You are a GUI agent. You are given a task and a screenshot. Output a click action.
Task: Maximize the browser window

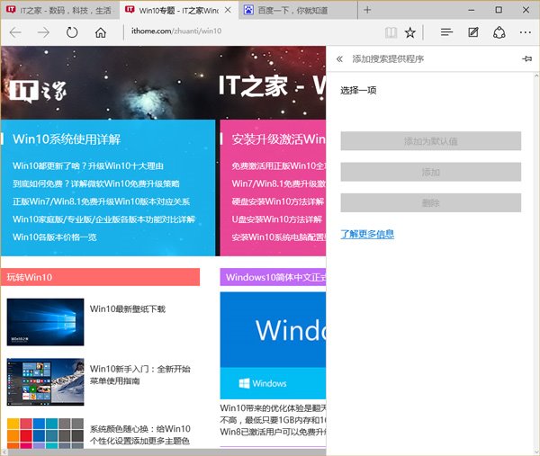click(x=499, y=10)
